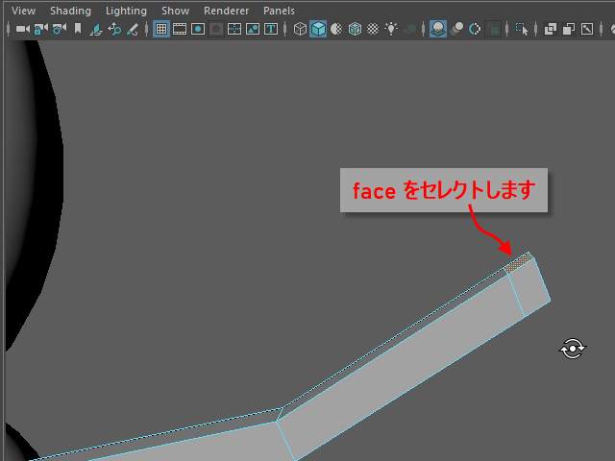Open Camera Attributes from the toolbar

(60, 29)
